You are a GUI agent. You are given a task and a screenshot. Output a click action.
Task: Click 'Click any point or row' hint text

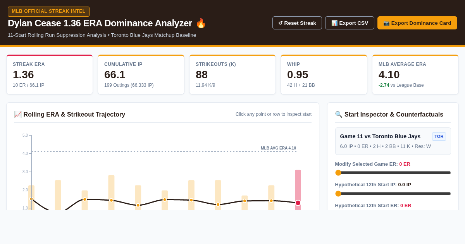coord(274,114)
